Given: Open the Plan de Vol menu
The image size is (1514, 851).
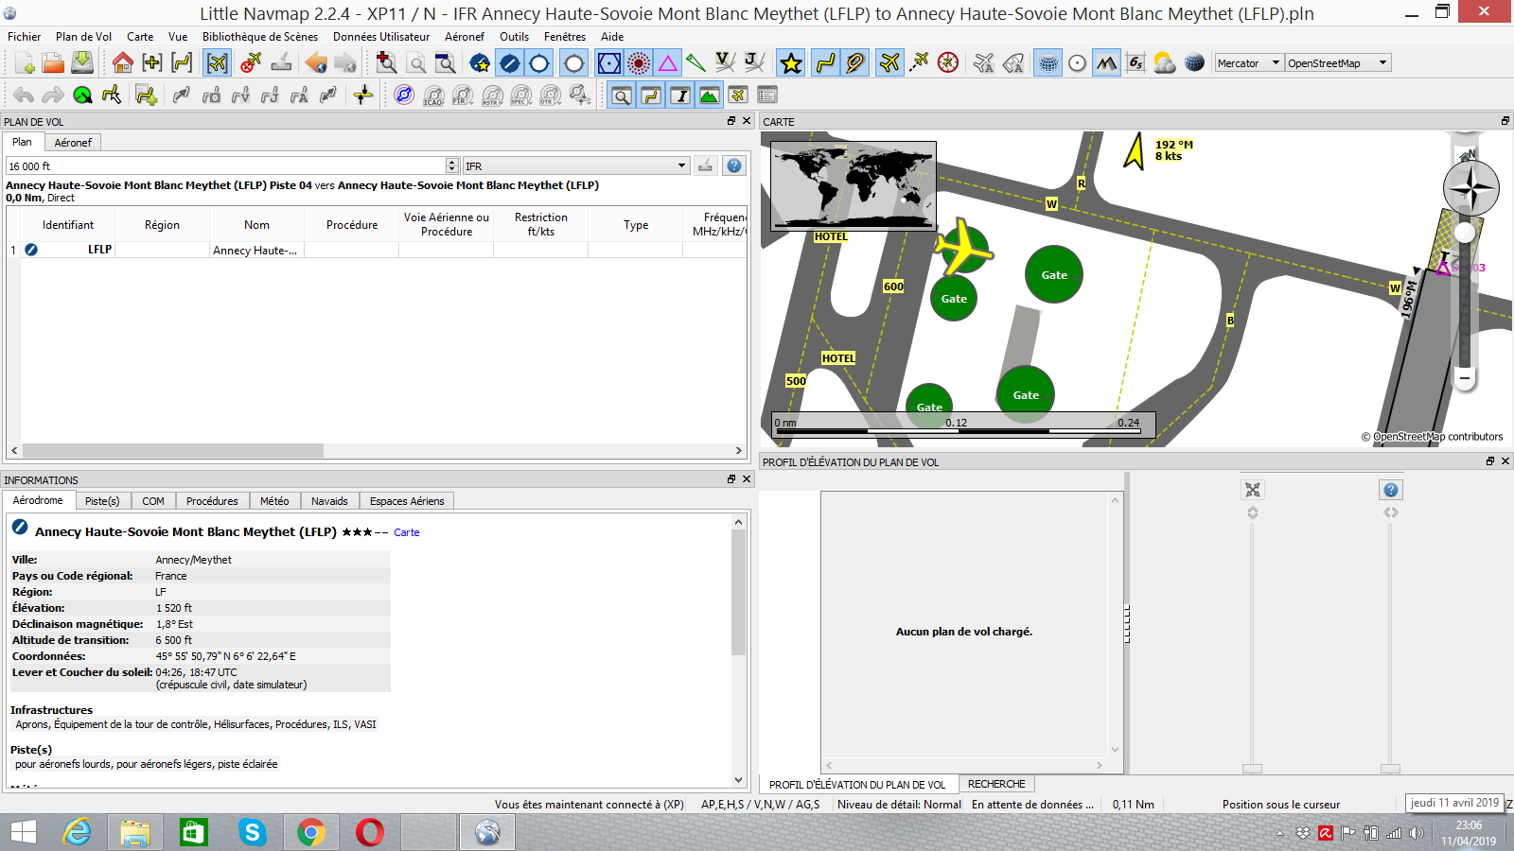Looking at the screenshot, I should point(83,37).
